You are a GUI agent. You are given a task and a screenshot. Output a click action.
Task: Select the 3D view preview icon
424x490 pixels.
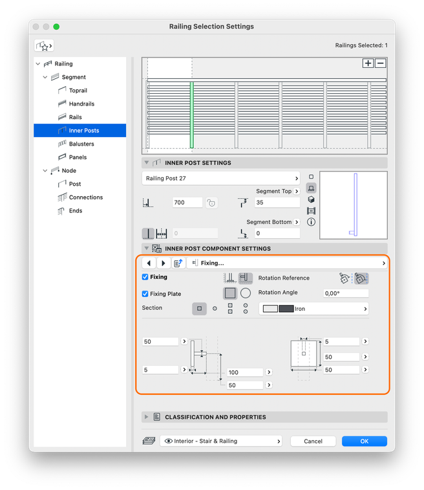pos(311,199)
